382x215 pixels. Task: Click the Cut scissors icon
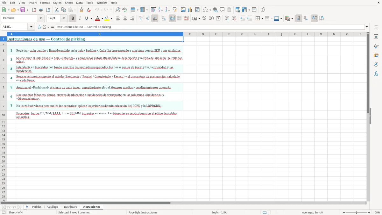[57, 10]
